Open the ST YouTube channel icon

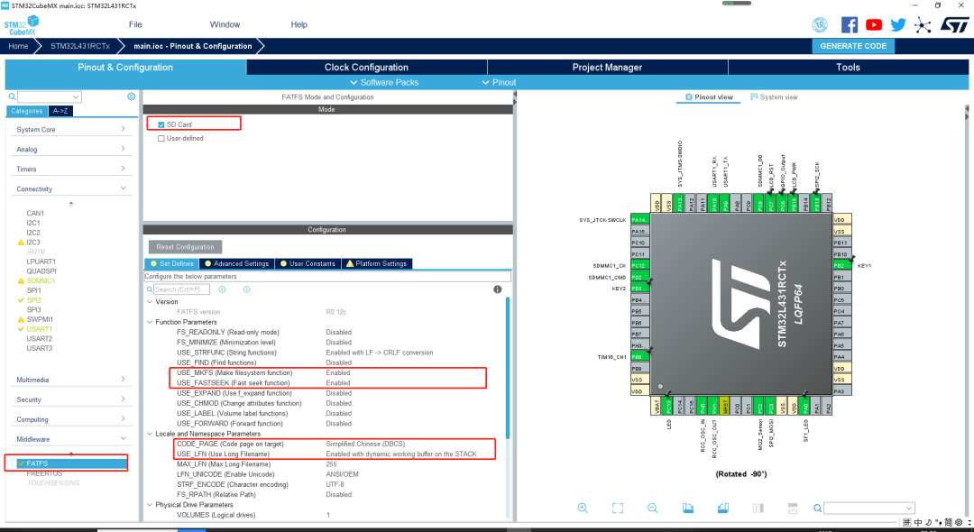pyautogui.click(x=874, y=25)
